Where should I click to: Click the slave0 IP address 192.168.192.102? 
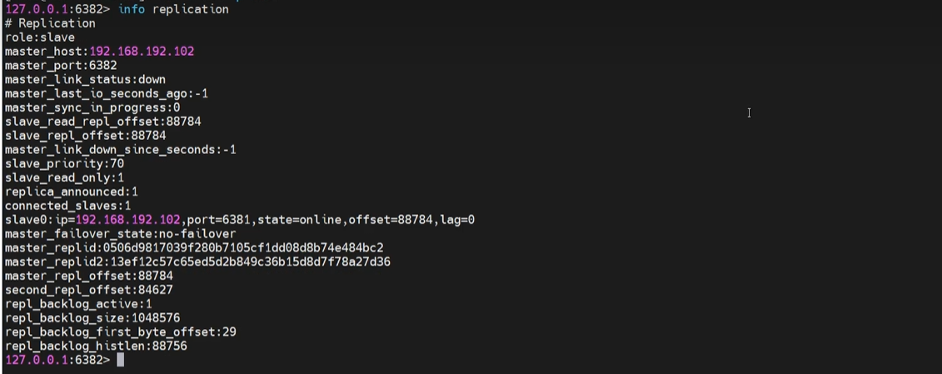[127, 220]
